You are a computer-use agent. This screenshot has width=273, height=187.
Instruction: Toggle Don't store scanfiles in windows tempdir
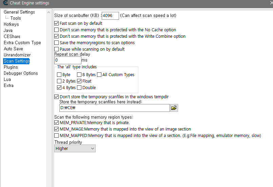(56, 97)
